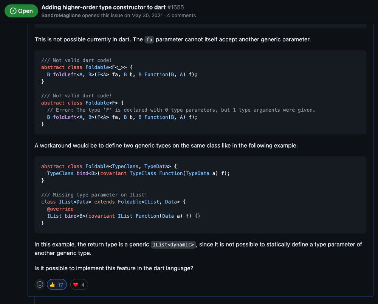Click the first 'Not valid dart code!' comment line
The width and height of the screenshot is (378, 304).
[76, 60]
